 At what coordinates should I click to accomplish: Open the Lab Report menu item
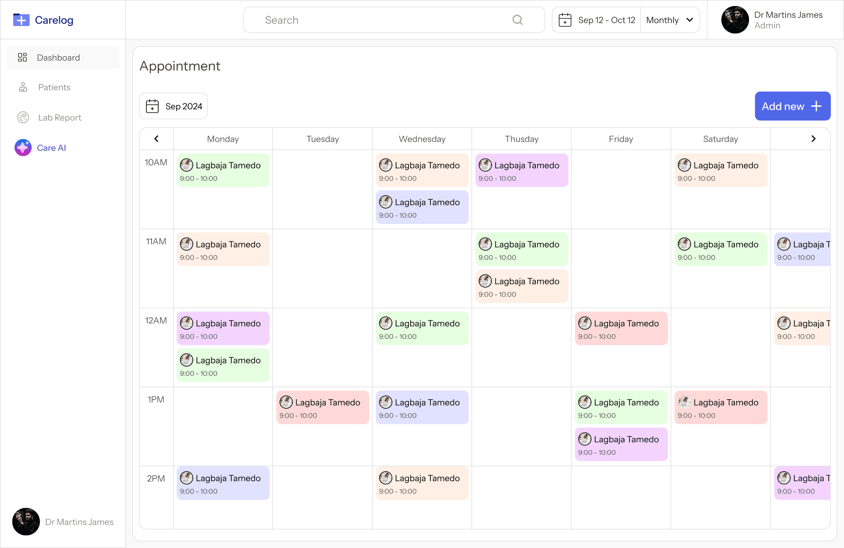pyautogui.click(x=60, y=118)
